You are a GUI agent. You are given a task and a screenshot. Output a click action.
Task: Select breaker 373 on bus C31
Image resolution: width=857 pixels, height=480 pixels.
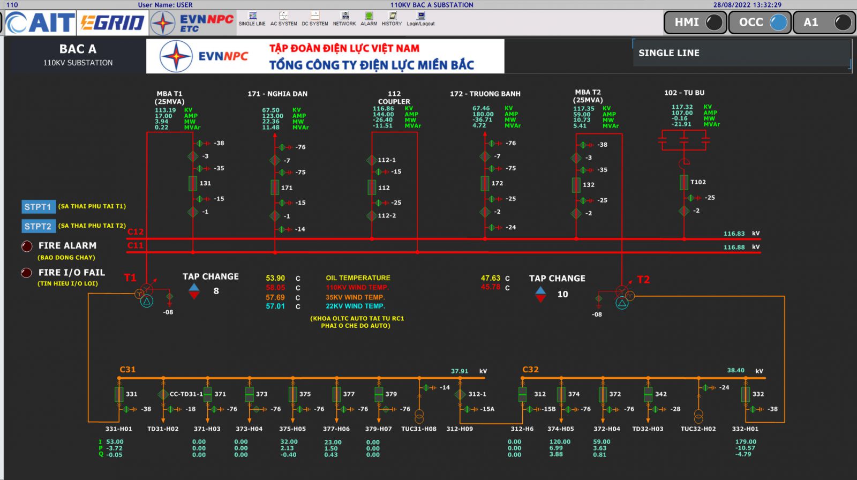point(249,394)
